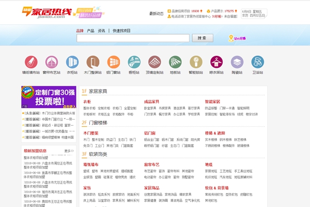Screen dimensions: 310x207
Task: Click the 阳光房 sub-category link
Action: (x=195, y=140)
